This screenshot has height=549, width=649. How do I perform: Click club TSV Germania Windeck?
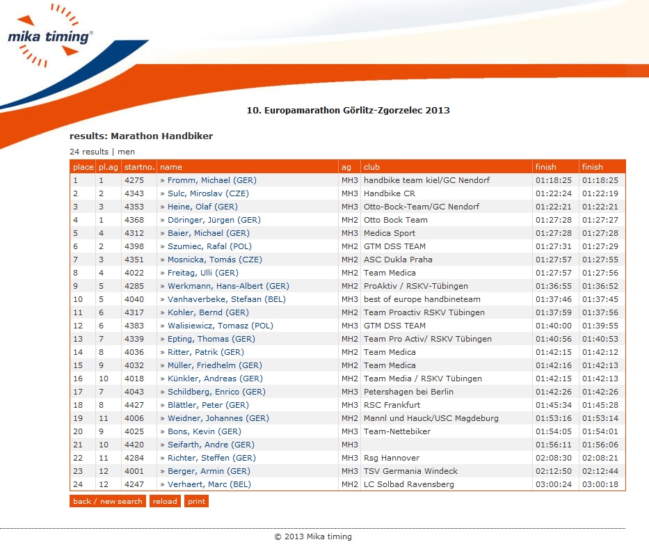point(411,472)
